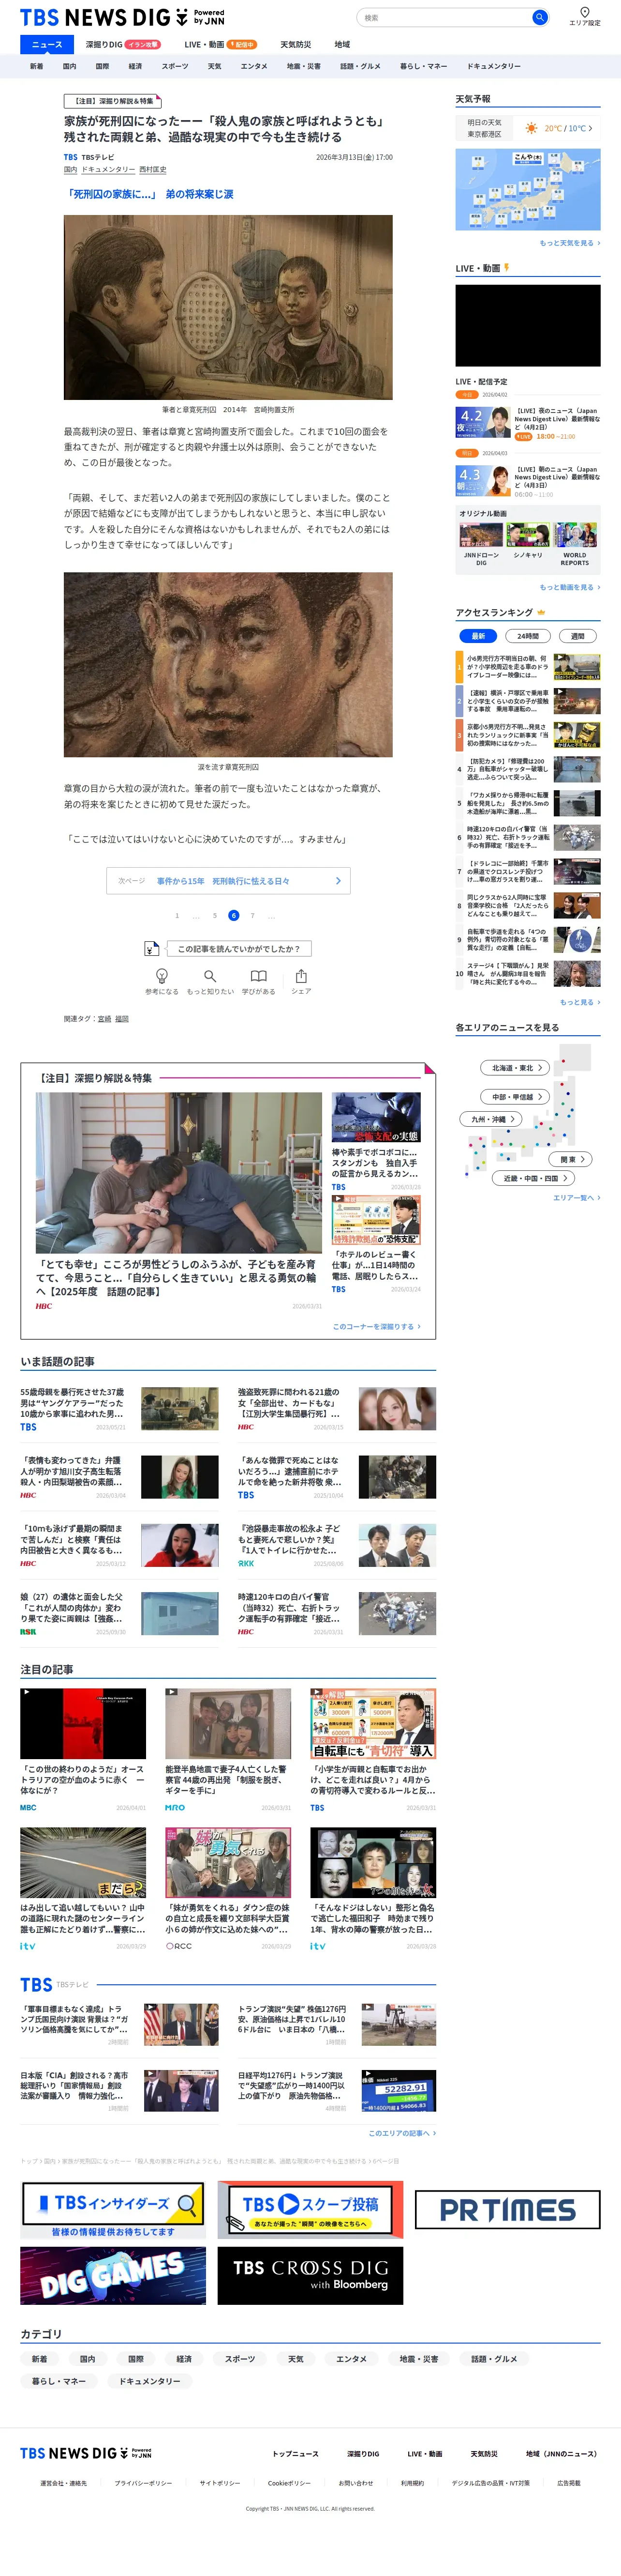Screen dimensions: 621x2576
Task: Go to pagination page 7
Action: 252,916
